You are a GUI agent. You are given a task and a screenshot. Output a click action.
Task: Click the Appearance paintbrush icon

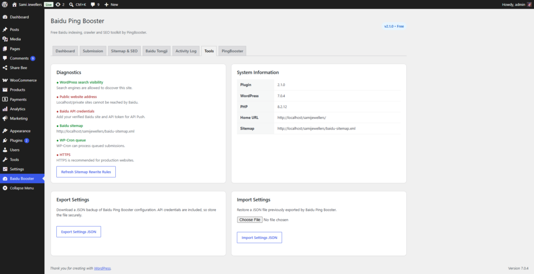[x=5, y=131]
